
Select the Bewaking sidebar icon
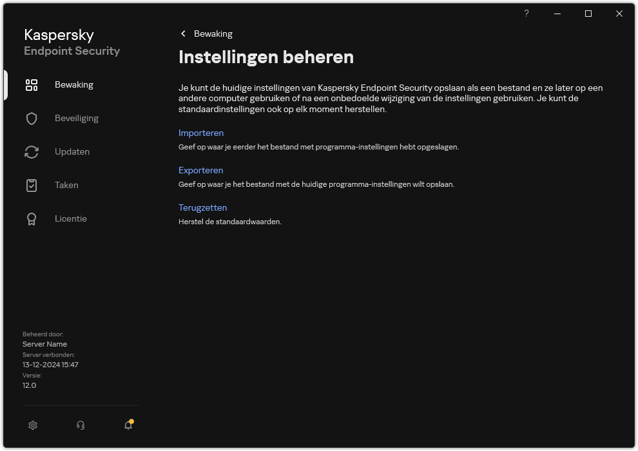[32, 84]
